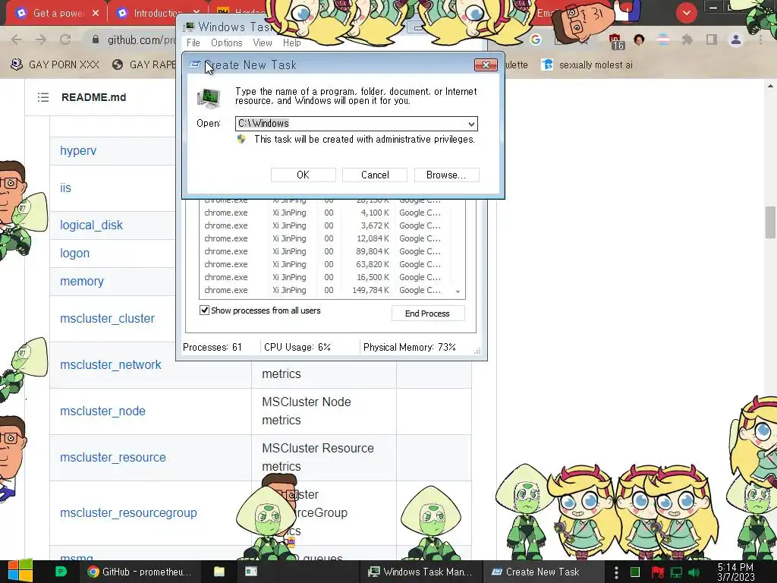The height and width of the screenshot is (583, 777).
Task: Open the memory link
Action: pyautogui.click(x=82, y=281)
